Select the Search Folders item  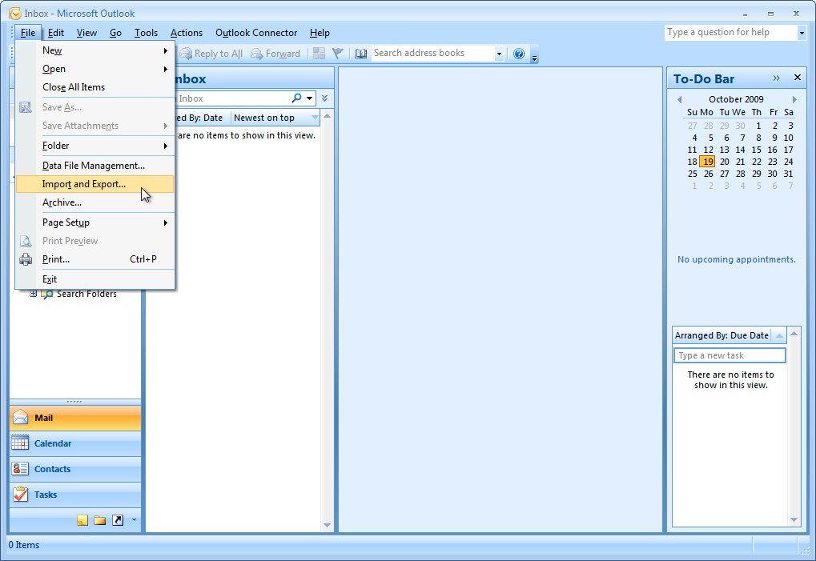click(x=86, y=294)
